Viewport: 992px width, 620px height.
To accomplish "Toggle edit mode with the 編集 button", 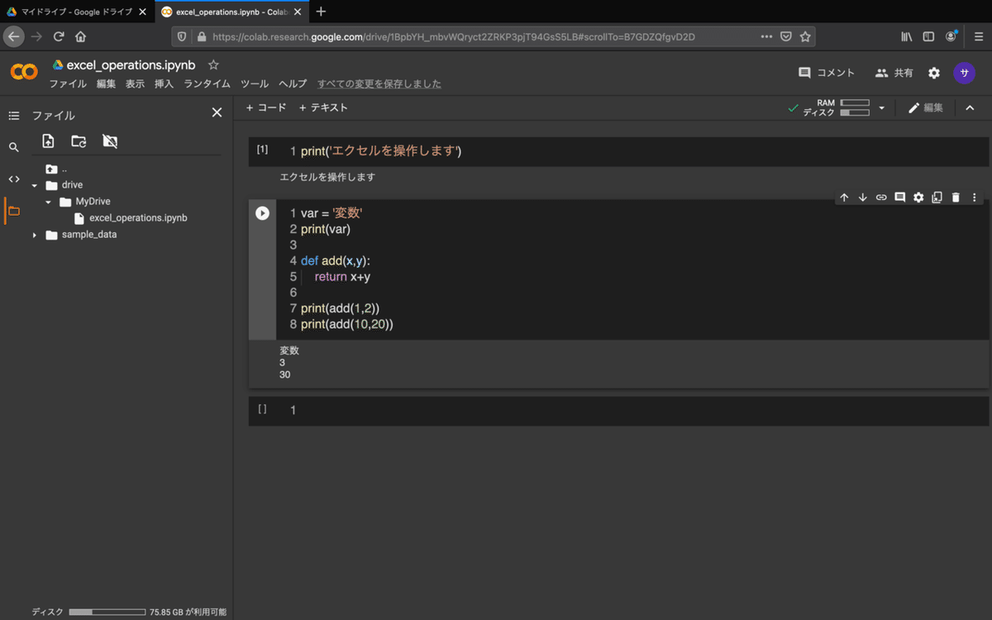I will click(925, 107).
